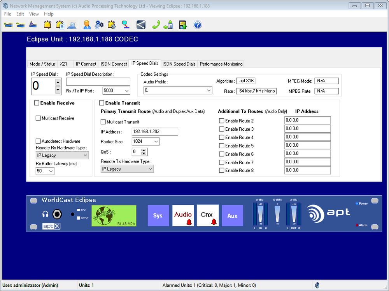
Task: Click the share/connection icon on the dark button
Action: [141, 24]
